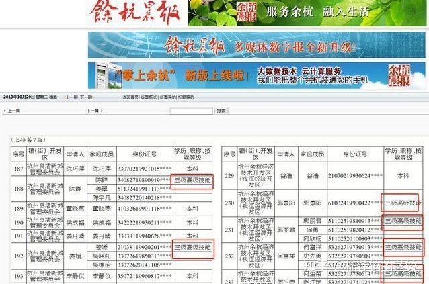Go to next article with 下一篇

[x=94, y=111]
